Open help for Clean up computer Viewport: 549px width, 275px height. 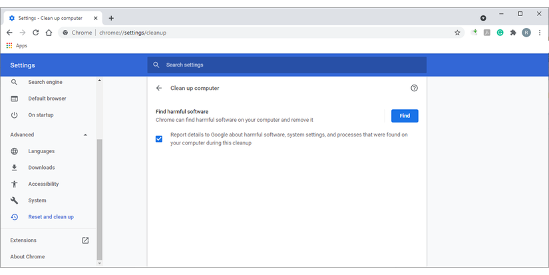tap(414, 88)
